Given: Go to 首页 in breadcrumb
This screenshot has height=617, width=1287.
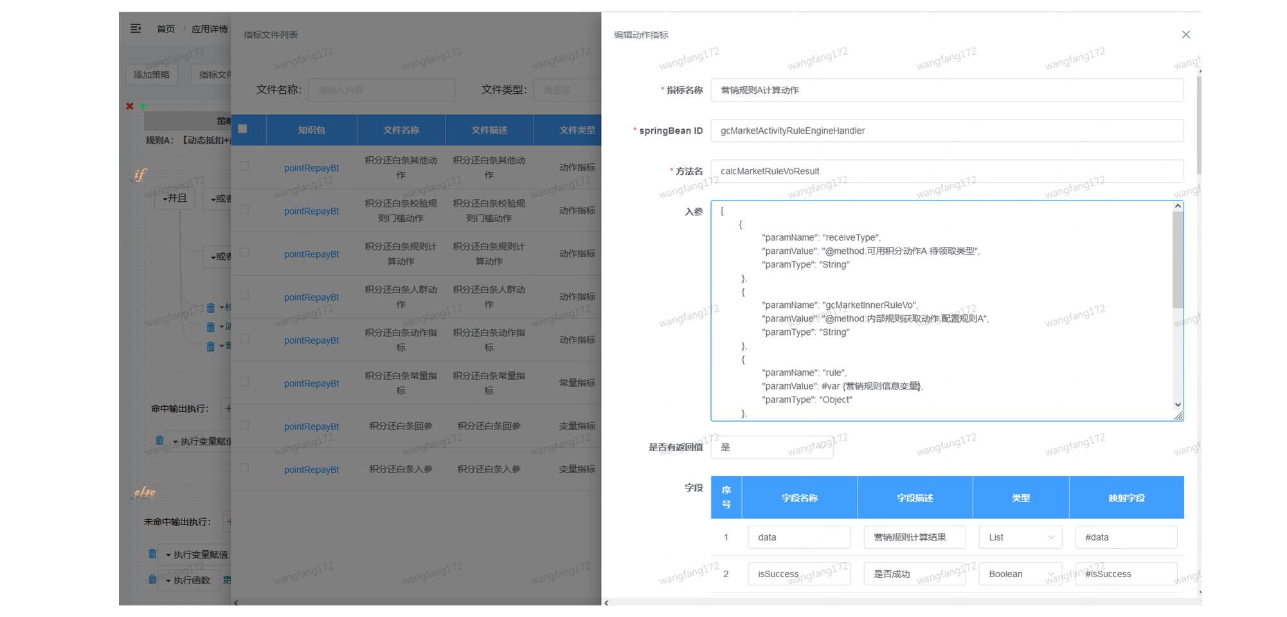Looking at the screenshot, I should tap(166, 29).
